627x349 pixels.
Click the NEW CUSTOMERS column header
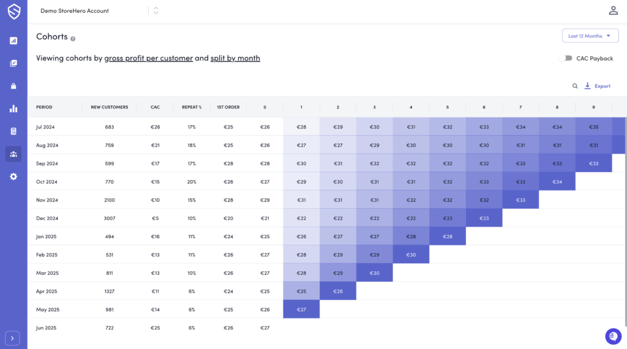click(x=109, y=107)
